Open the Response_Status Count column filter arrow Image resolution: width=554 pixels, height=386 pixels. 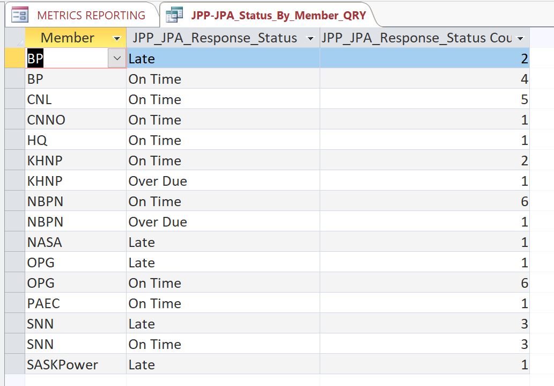point(520,38)
